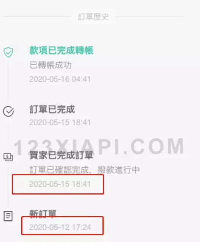Select the 訂單歷史 section header

[93, 17]
